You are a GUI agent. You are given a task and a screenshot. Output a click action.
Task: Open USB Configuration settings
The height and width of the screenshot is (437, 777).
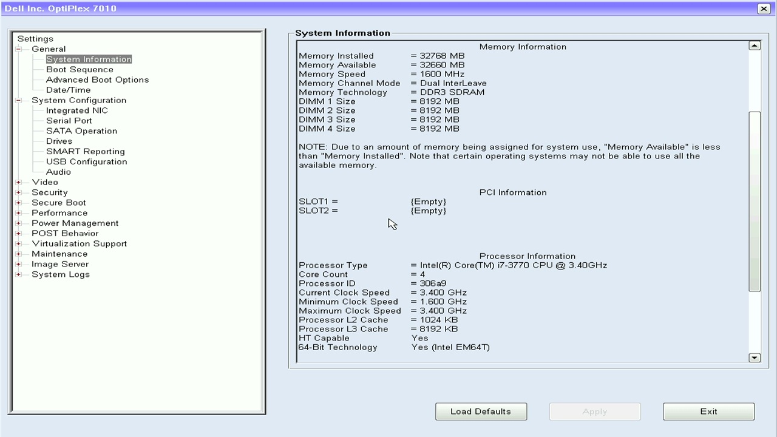tap(87, 162)
